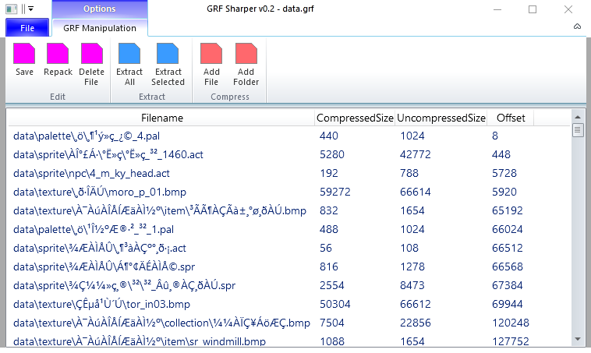This screenshot has height=353, width=591.
Task: Click the Extract All icon
Action: pyautogui.click(x=129, y=54)
